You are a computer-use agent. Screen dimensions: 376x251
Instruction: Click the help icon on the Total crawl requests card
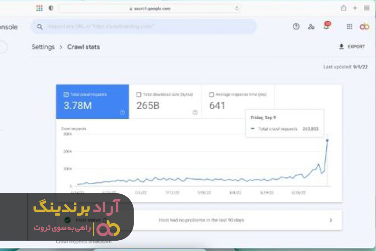coord(122,113)
